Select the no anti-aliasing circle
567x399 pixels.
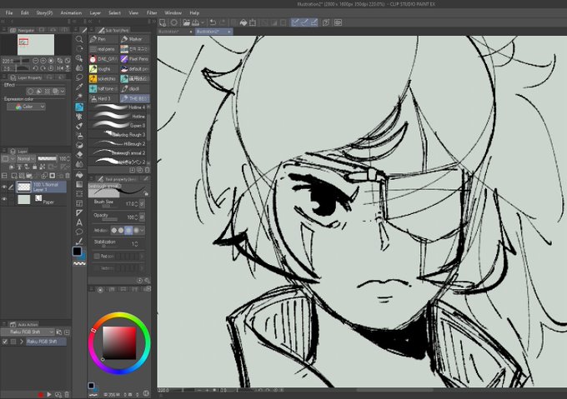[114, 230]
